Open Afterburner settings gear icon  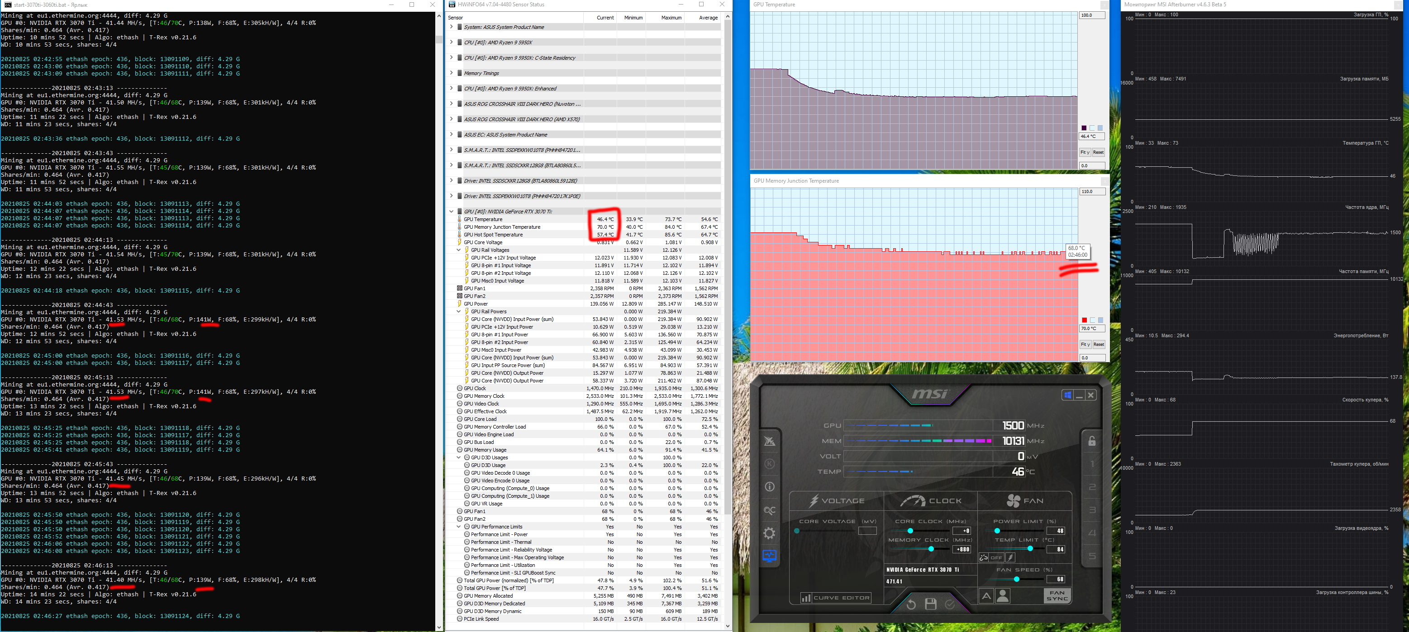point(769,533)
